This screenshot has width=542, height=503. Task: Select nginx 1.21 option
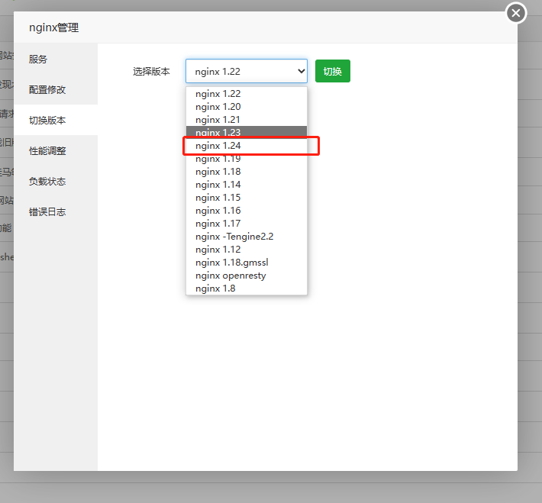point(247,120)
